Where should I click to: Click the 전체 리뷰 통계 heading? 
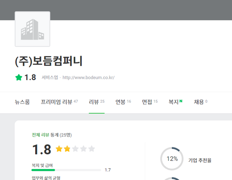tap(52, 135)
